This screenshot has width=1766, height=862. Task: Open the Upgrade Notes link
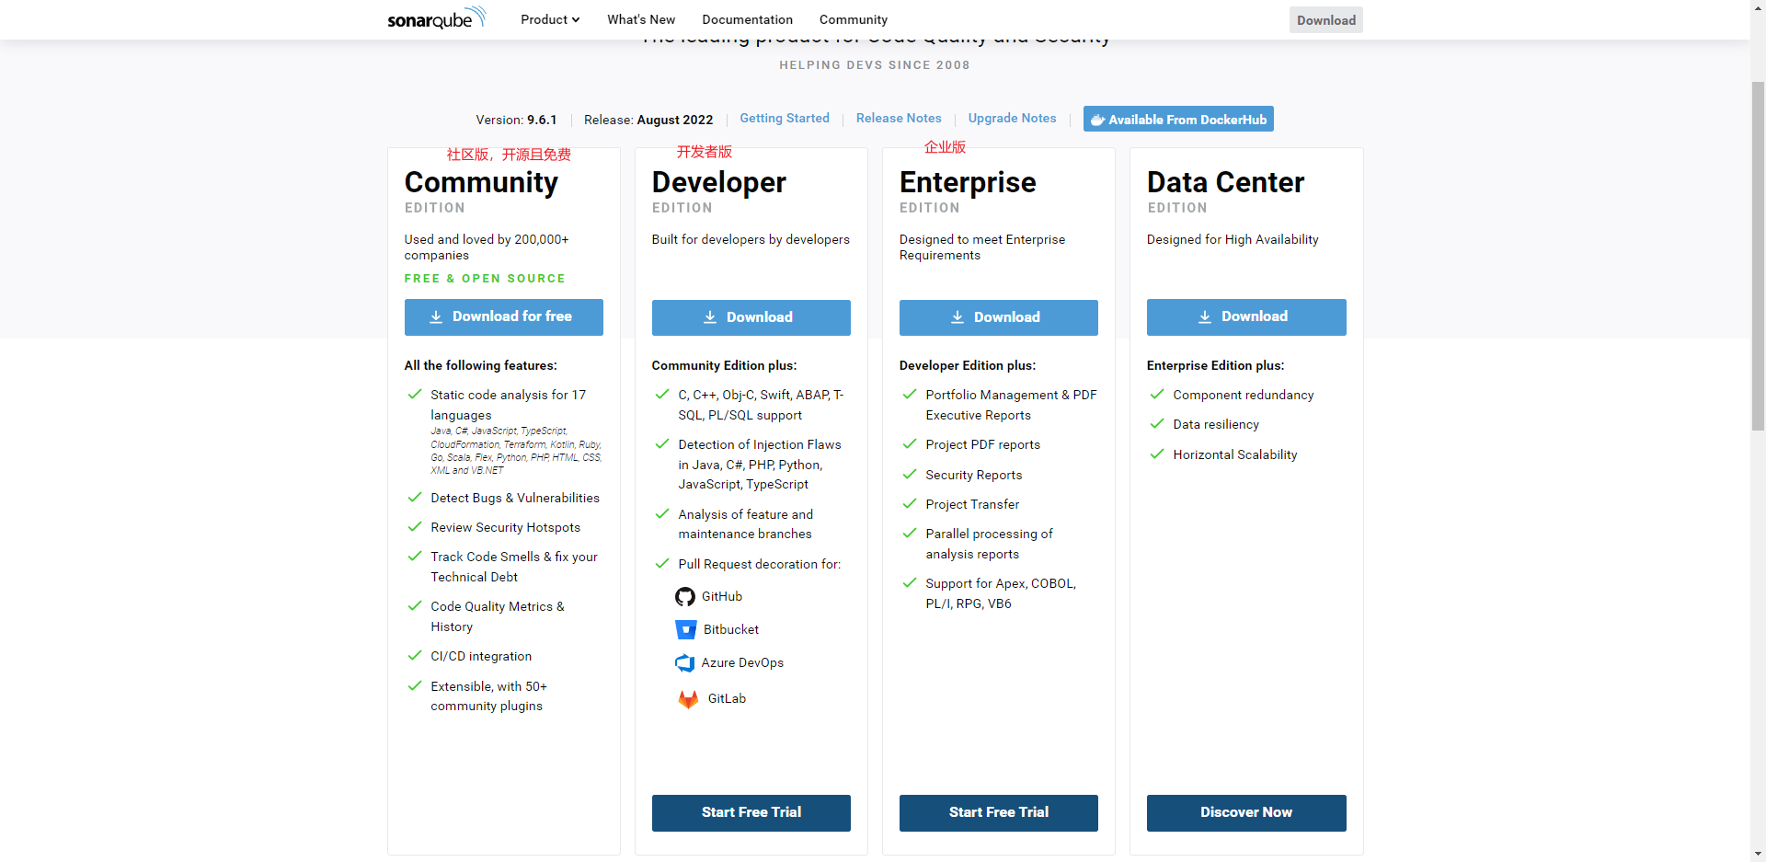point(1012,118)
